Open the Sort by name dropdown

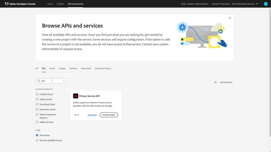click(x=226, y=82)
